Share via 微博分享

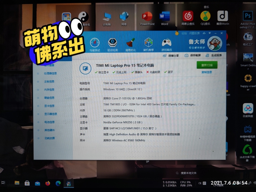tap(171, 56)
